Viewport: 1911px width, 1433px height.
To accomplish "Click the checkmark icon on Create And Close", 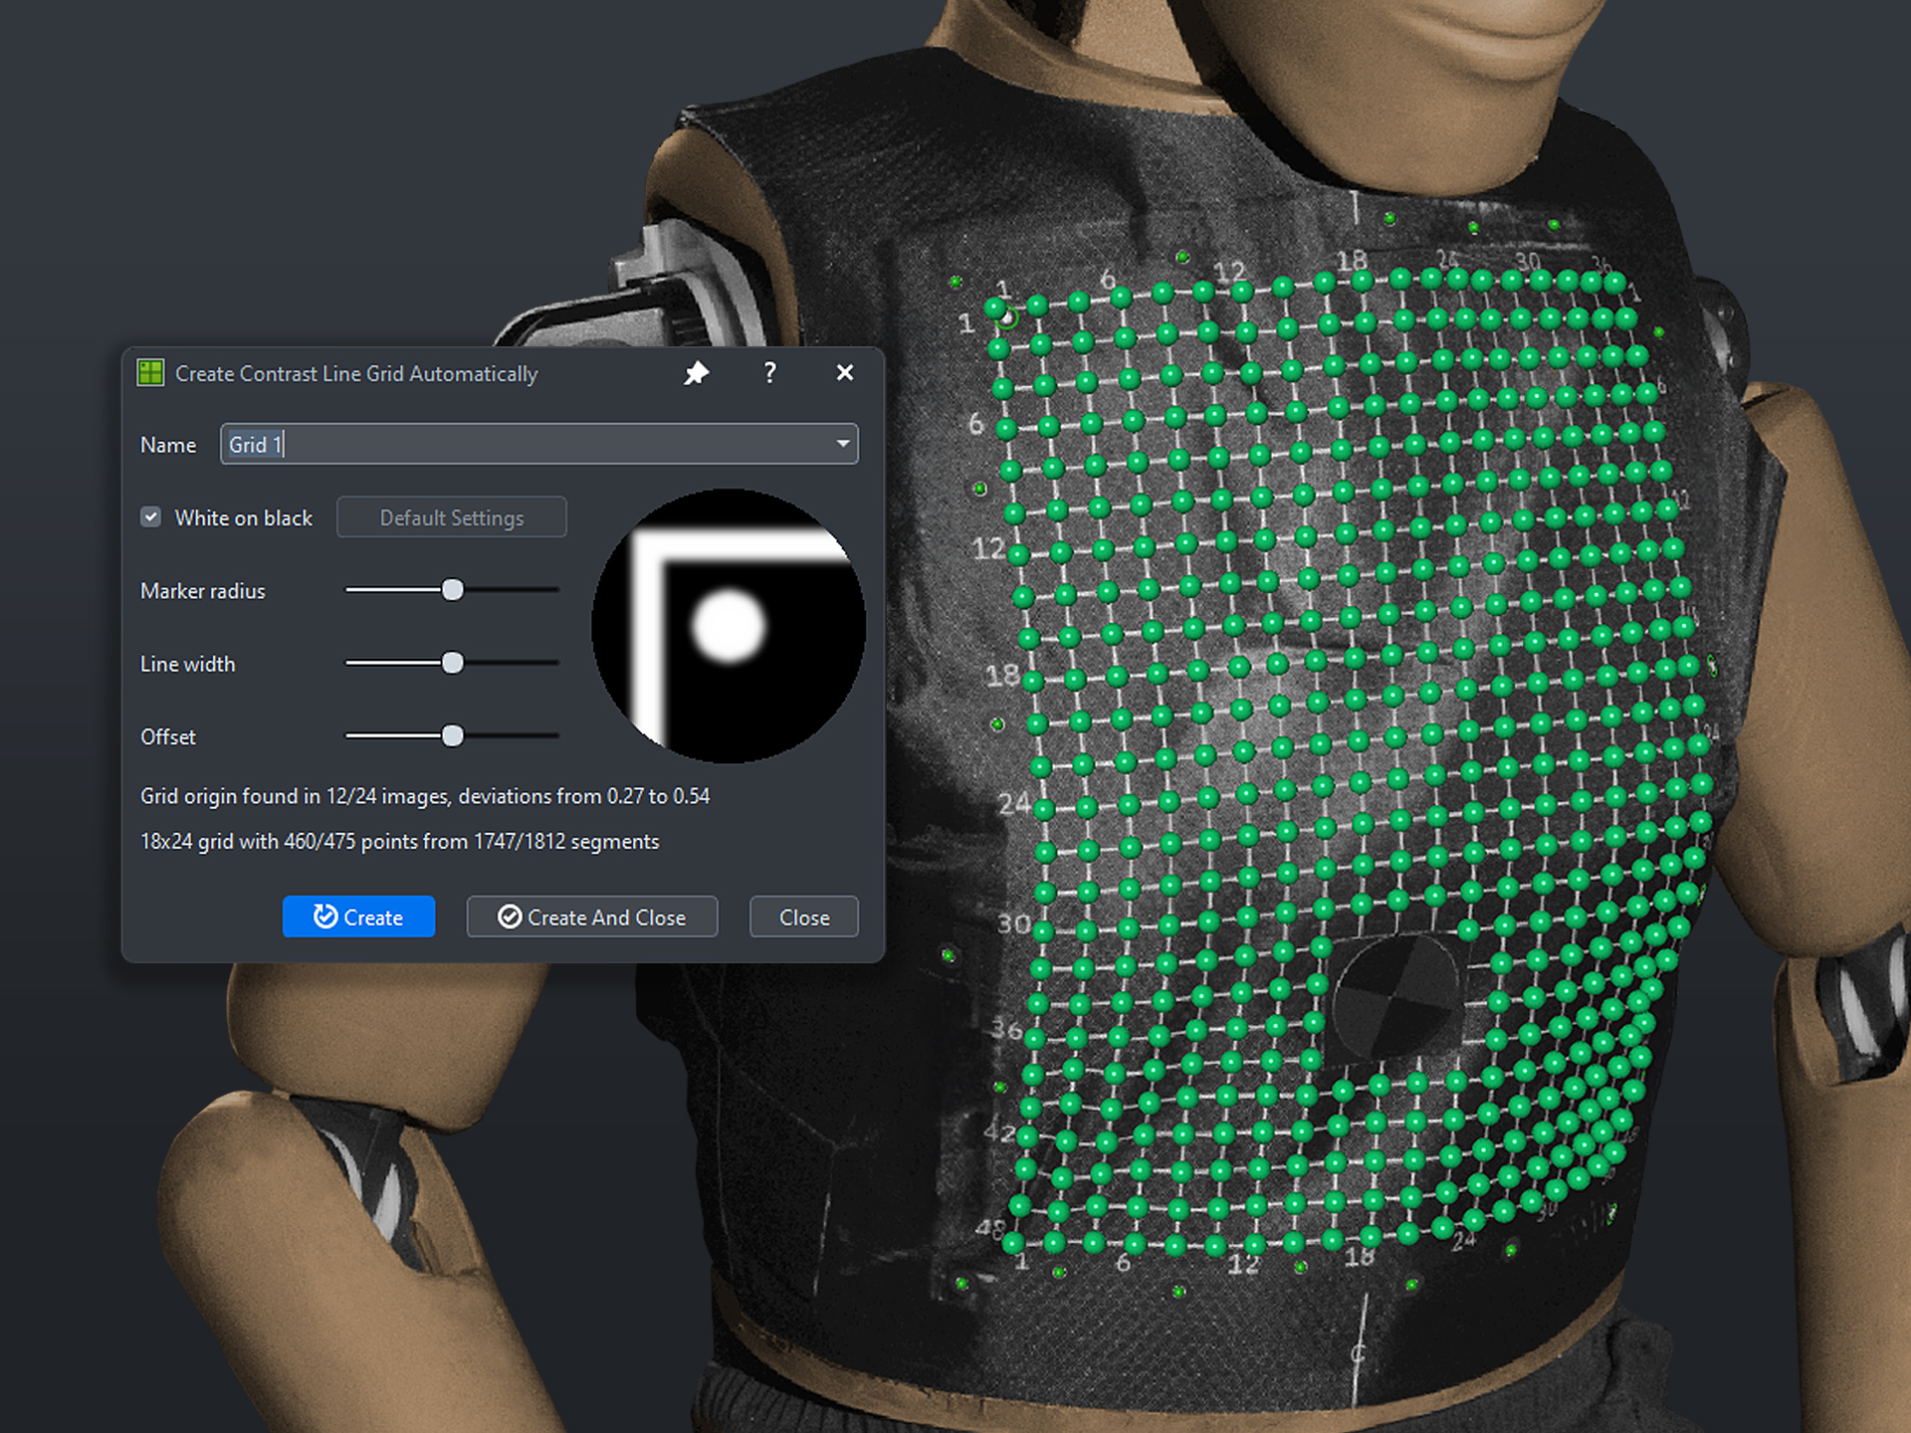I will (x=510, y=917).
